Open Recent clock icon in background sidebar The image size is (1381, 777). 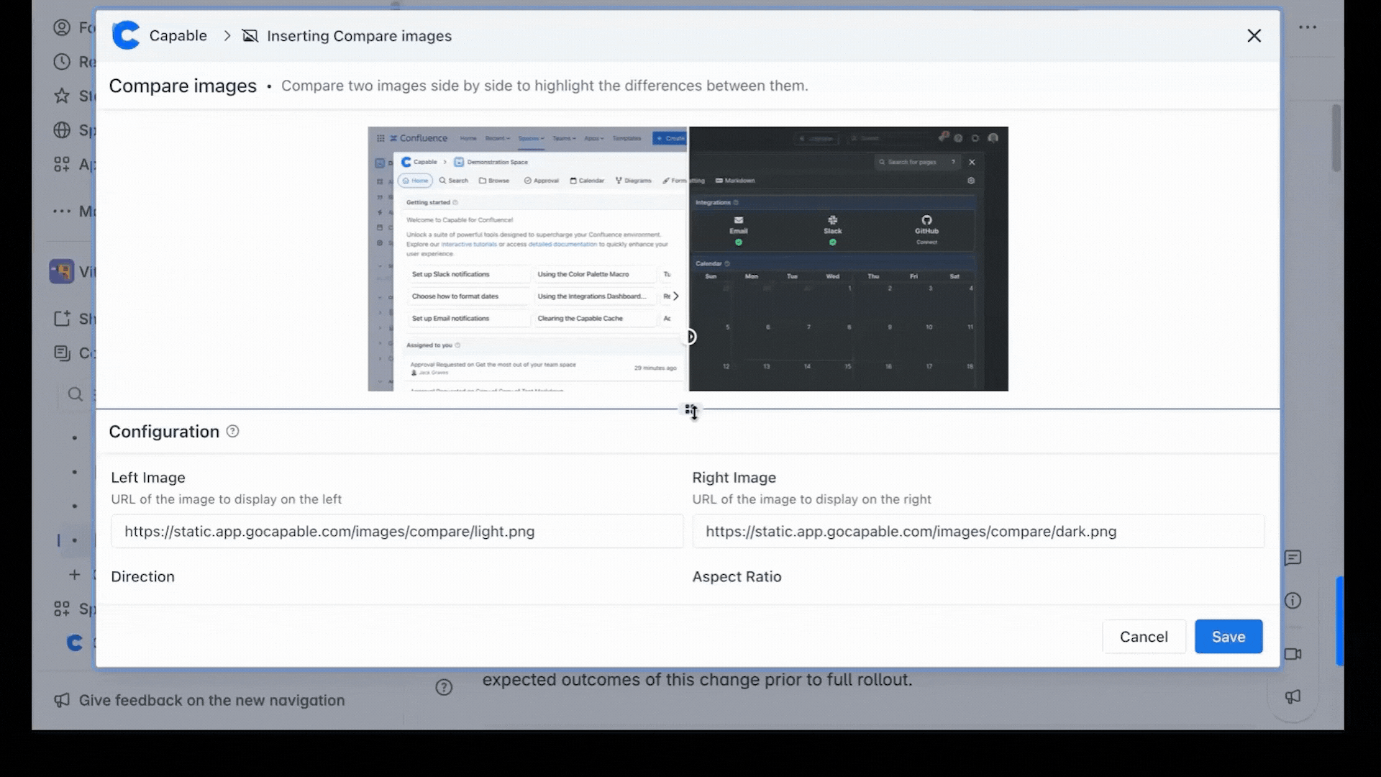pos(63,62)
